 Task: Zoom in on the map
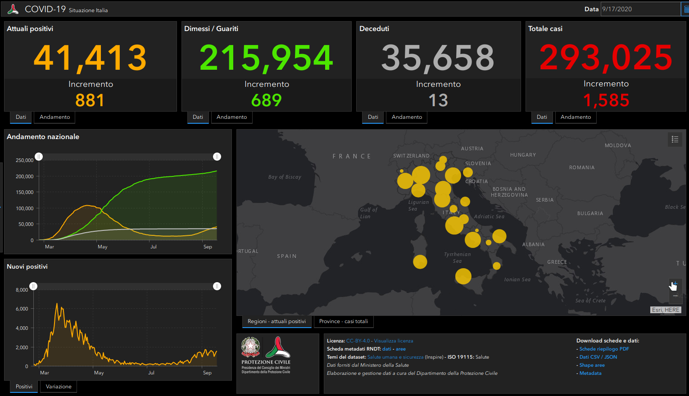tap(675, 284)
